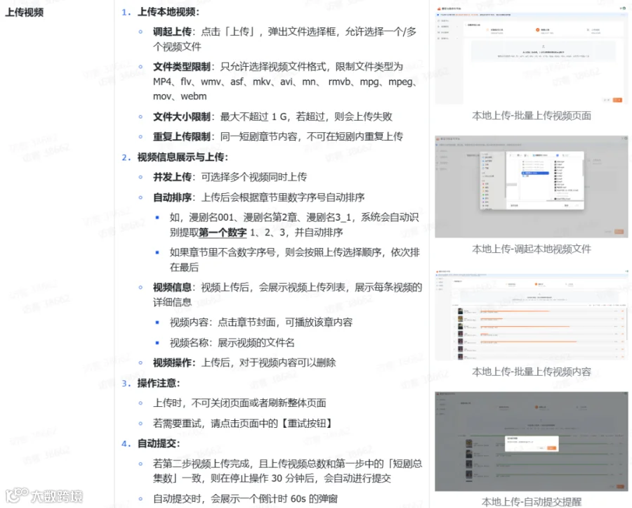Click the orange confirm button in the auto-submit popup
This screenshot has height=508, width=632.
[x=551, y=448]
